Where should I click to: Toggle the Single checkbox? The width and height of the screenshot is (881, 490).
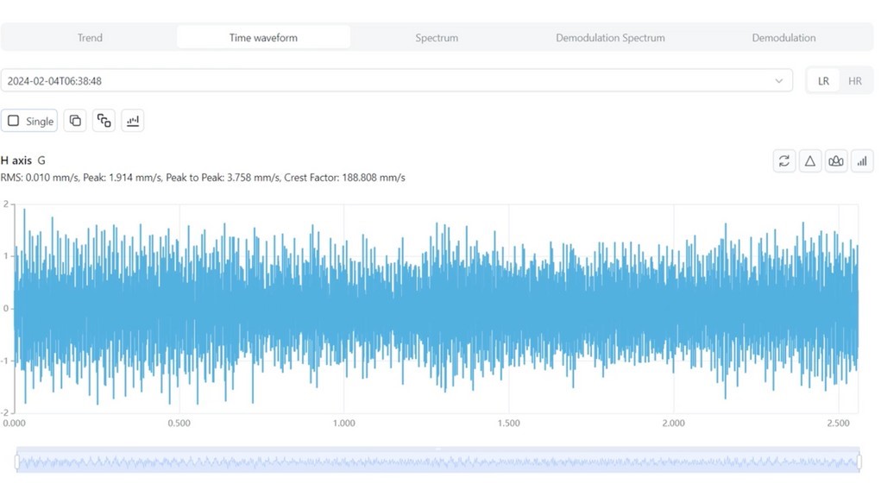14,121
